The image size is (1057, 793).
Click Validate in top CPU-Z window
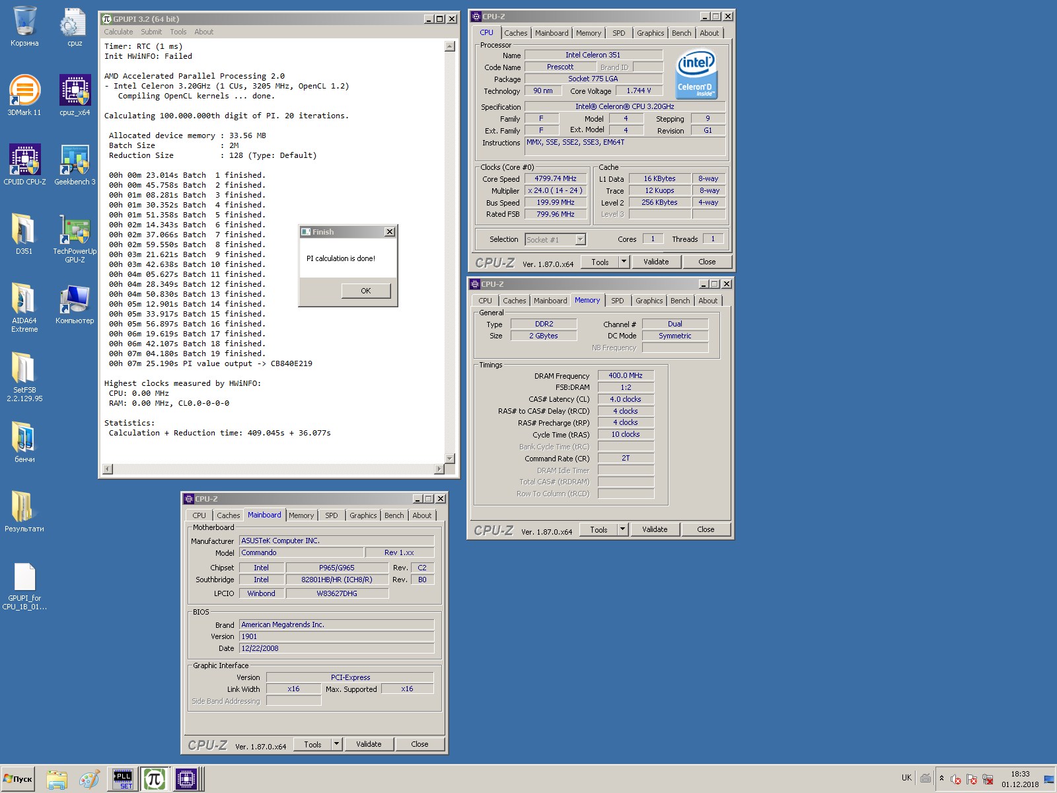point(656,262)
